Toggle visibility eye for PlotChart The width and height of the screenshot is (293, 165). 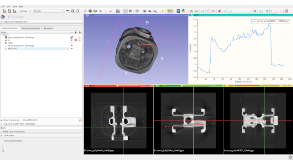[x=71, y=49]
